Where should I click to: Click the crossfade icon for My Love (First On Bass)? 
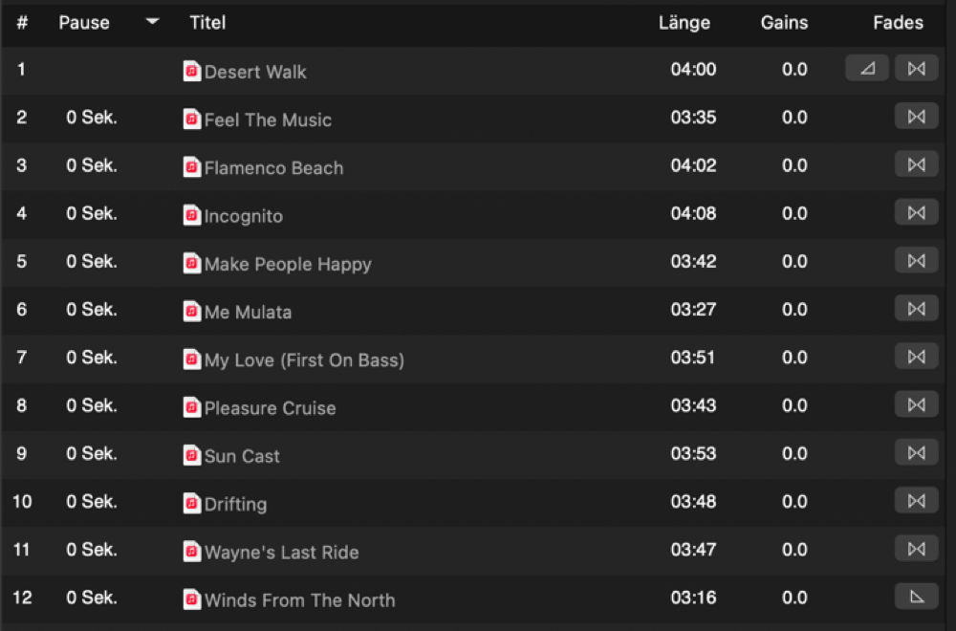[915, 356]
